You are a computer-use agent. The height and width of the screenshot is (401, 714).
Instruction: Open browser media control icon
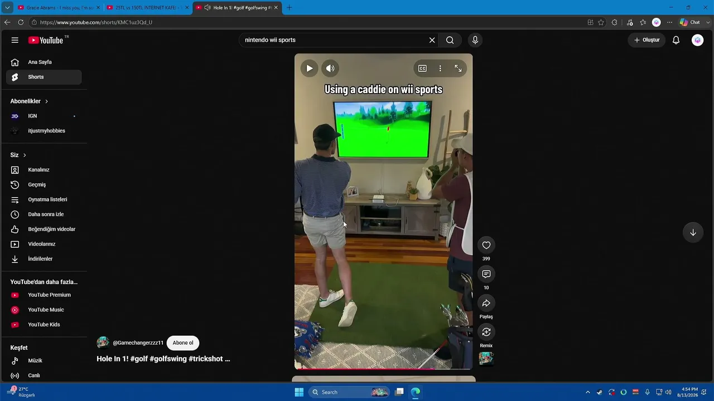click(x=630, y=22)
